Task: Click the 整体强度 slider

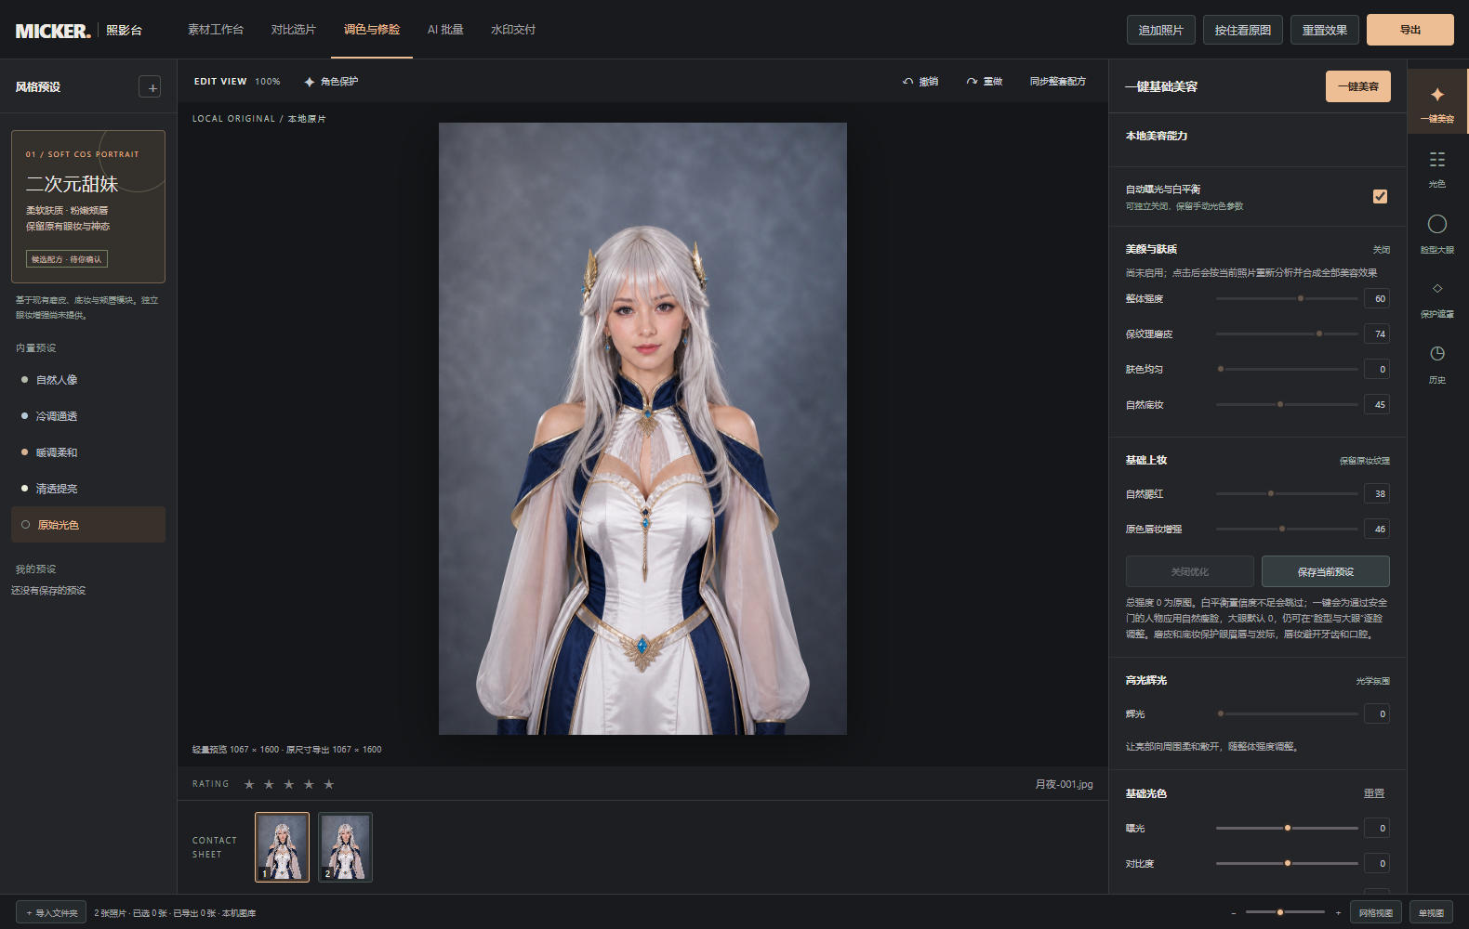Action: click(x=1287, y=298)
